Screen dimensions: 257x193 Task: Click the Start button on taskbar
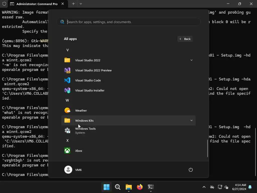106,187
